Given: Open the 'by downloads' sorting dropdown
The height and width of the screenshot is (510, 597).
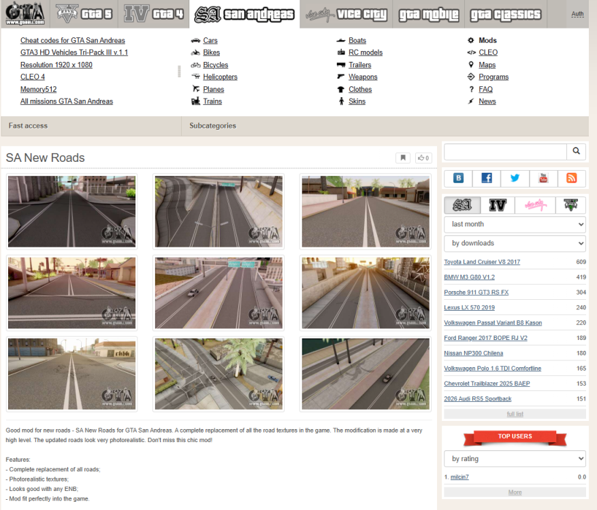Looking at the screenshot, I should point(515,243).
